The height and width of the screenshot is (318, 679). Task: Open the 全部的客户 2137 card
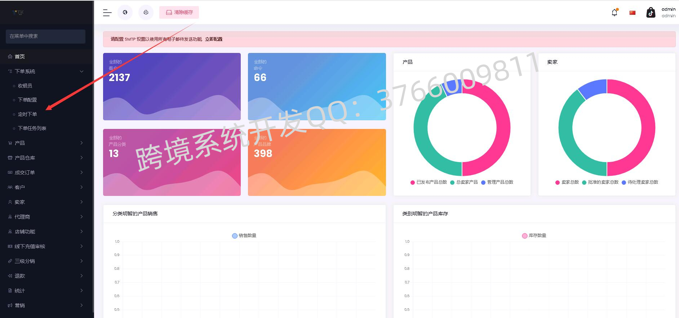(x=172, y=86)
